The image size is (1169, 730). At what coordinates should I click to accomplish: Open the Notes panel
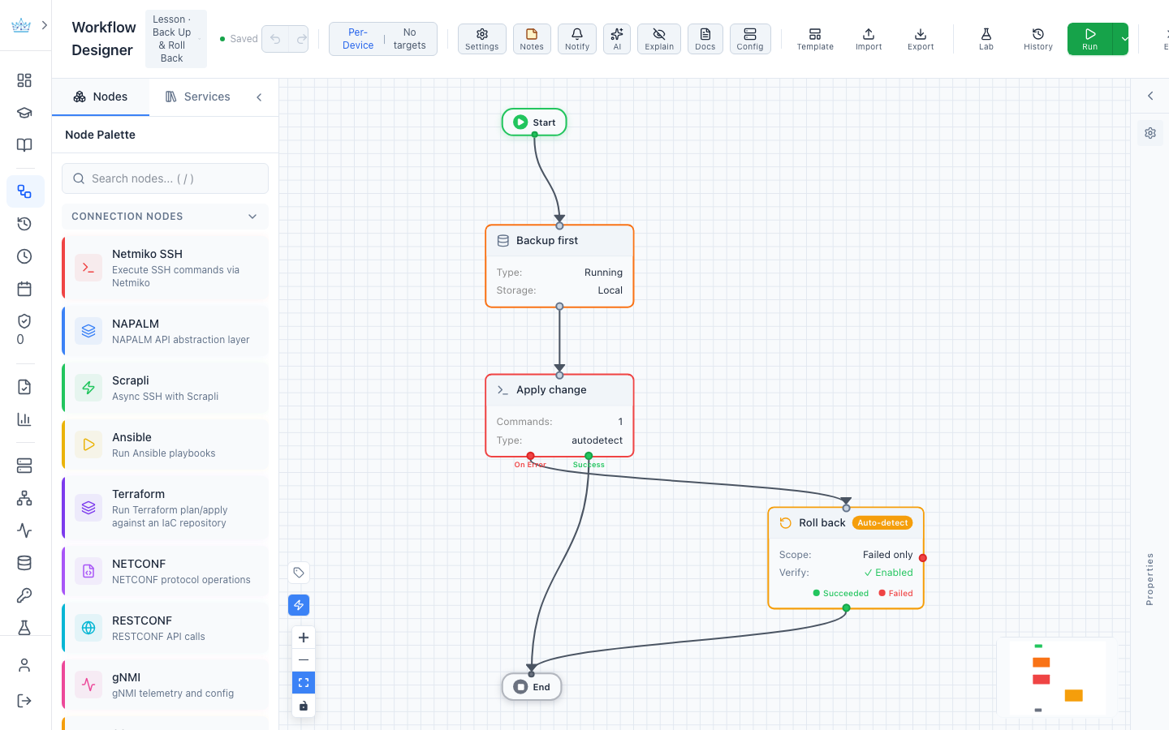532,39
